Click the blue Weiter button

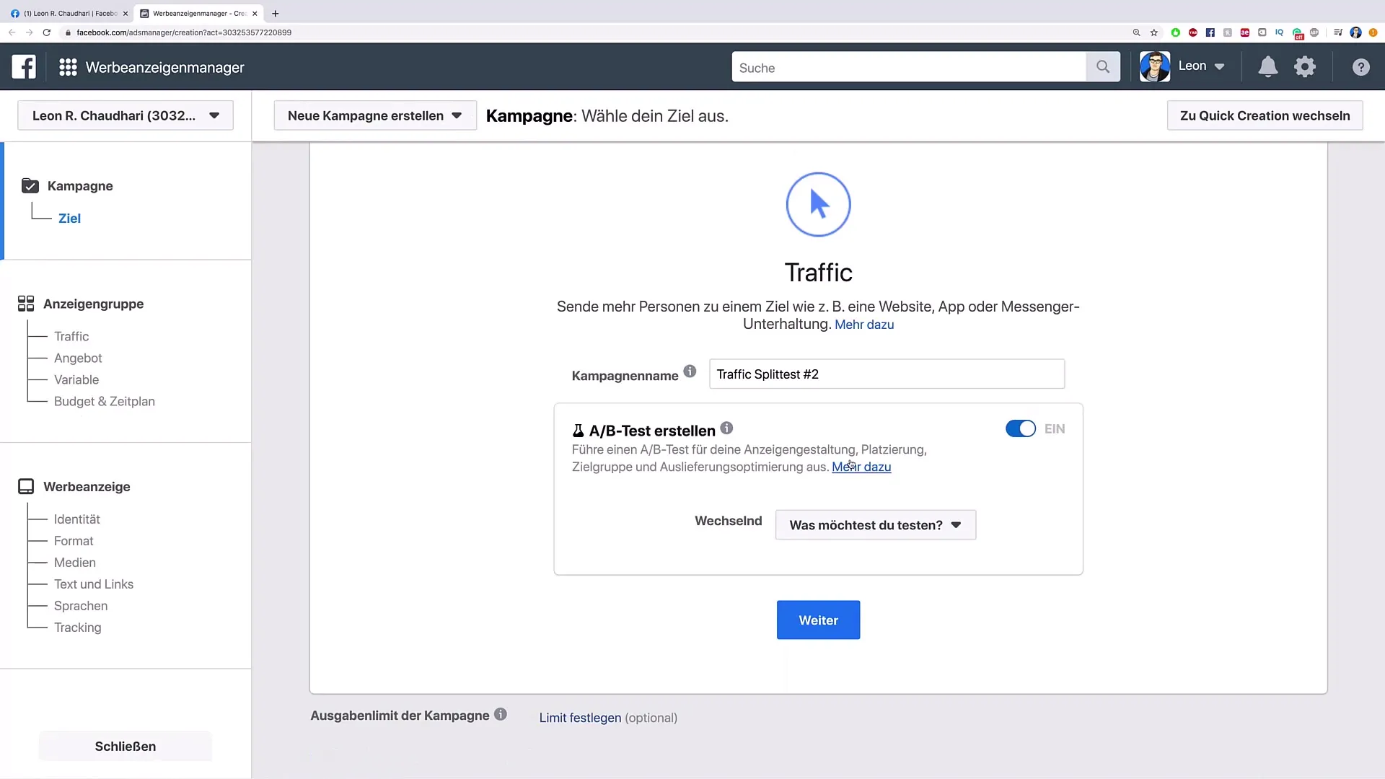[x=818, y=620]
